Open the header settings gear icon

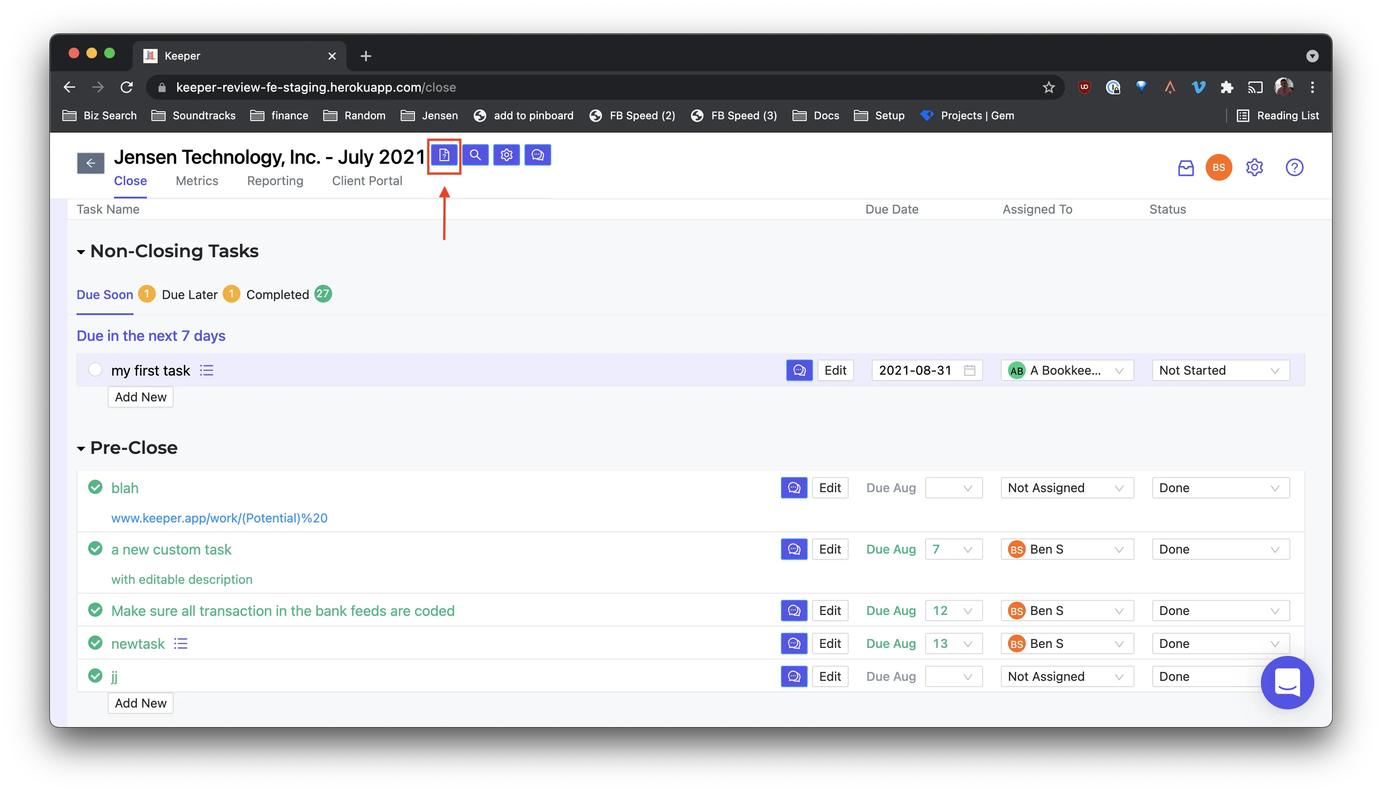1254,168
